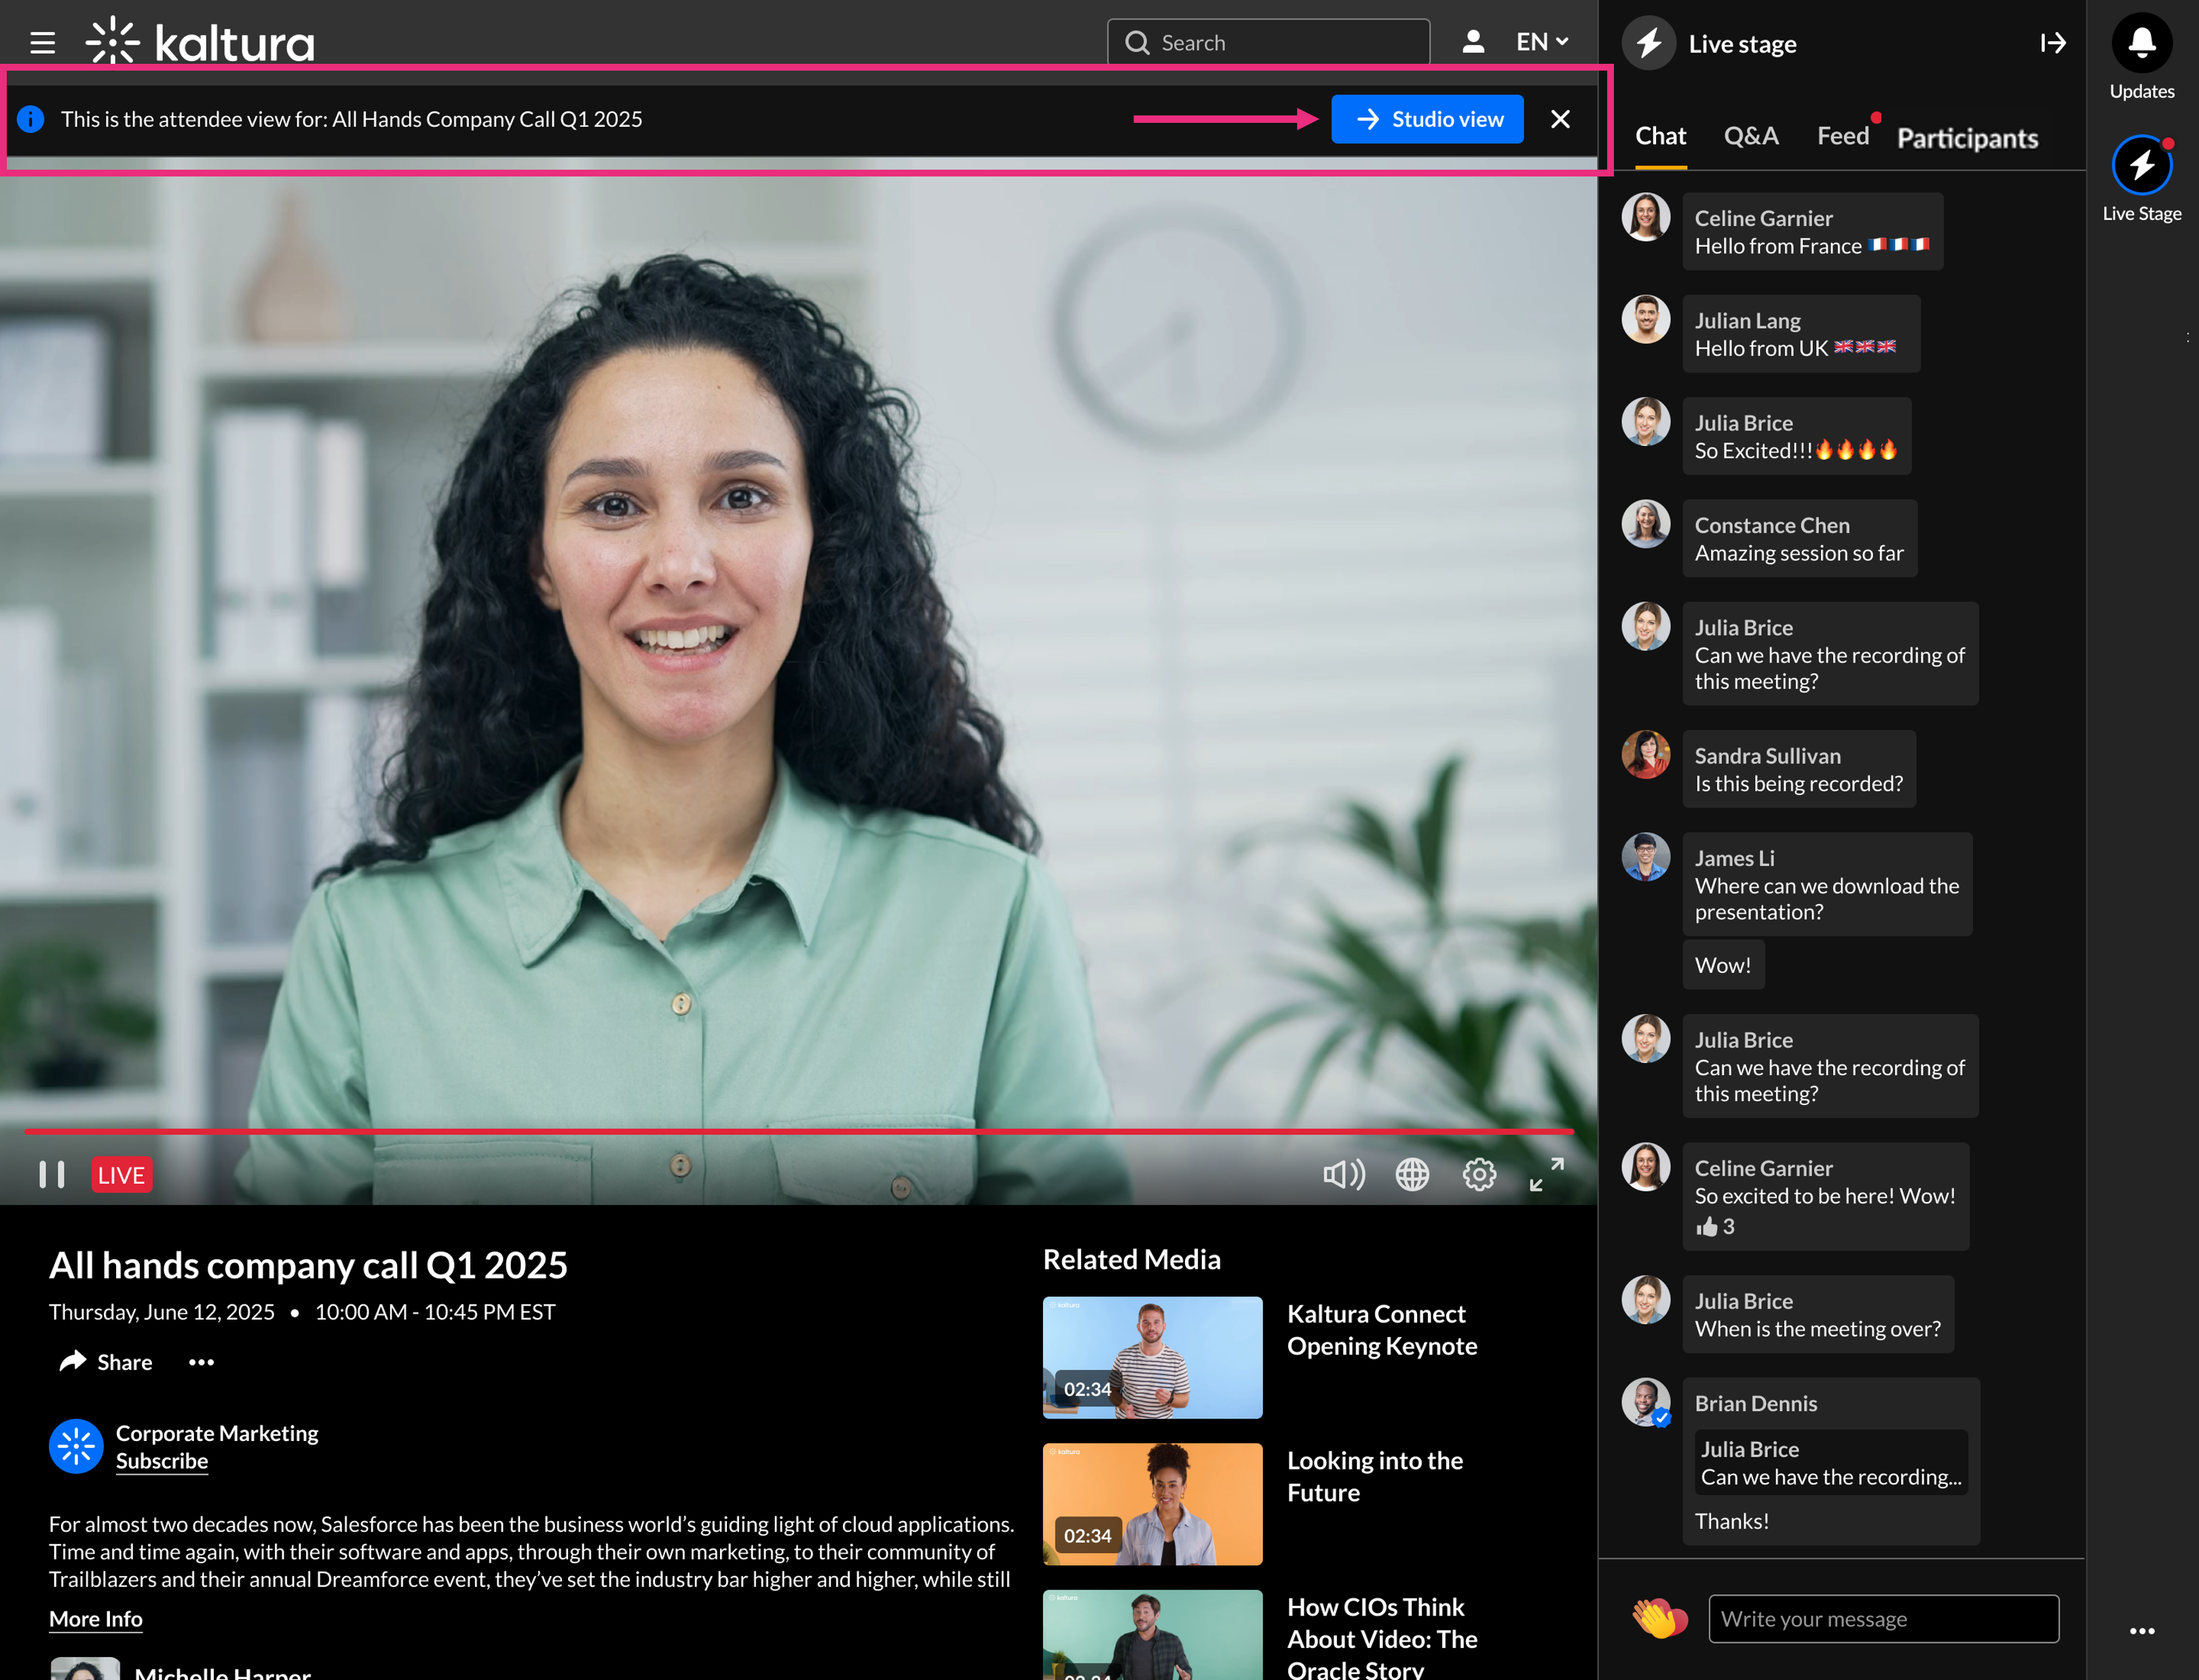Click the globe language icon in player
The image size is (2199, 1680).
click(1412, 1174)
